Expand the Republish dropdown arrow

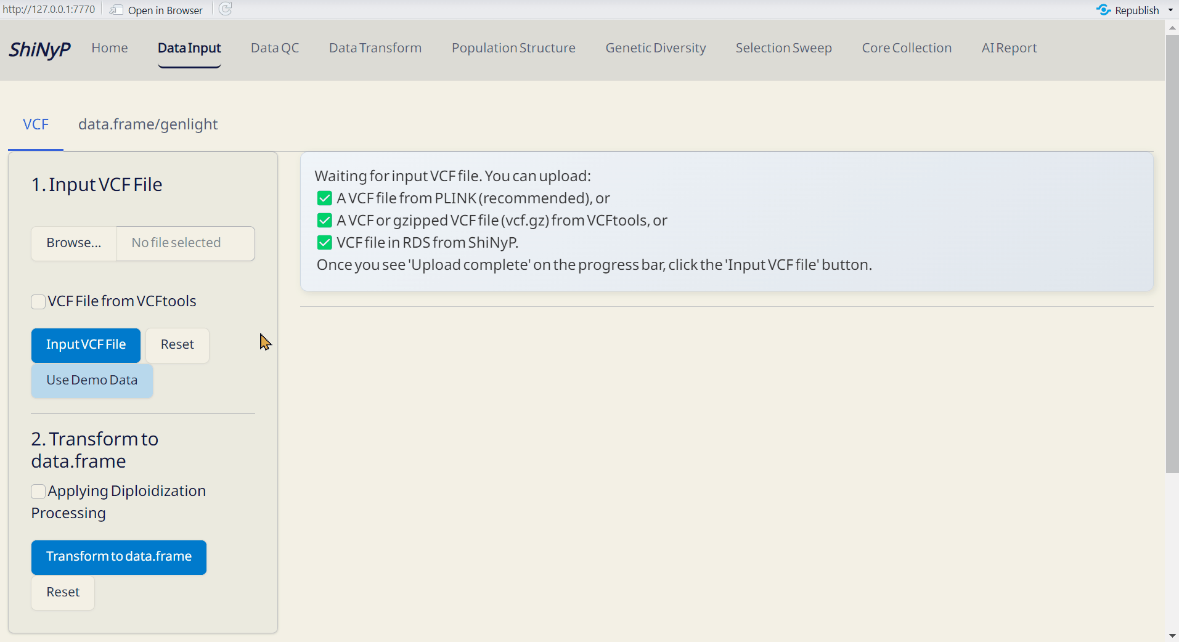pyautogui.click(x=1170, y=10)
